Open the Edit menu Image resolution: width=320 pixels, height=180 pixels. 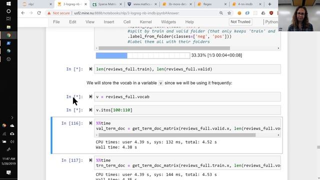[x=72, y=22]
